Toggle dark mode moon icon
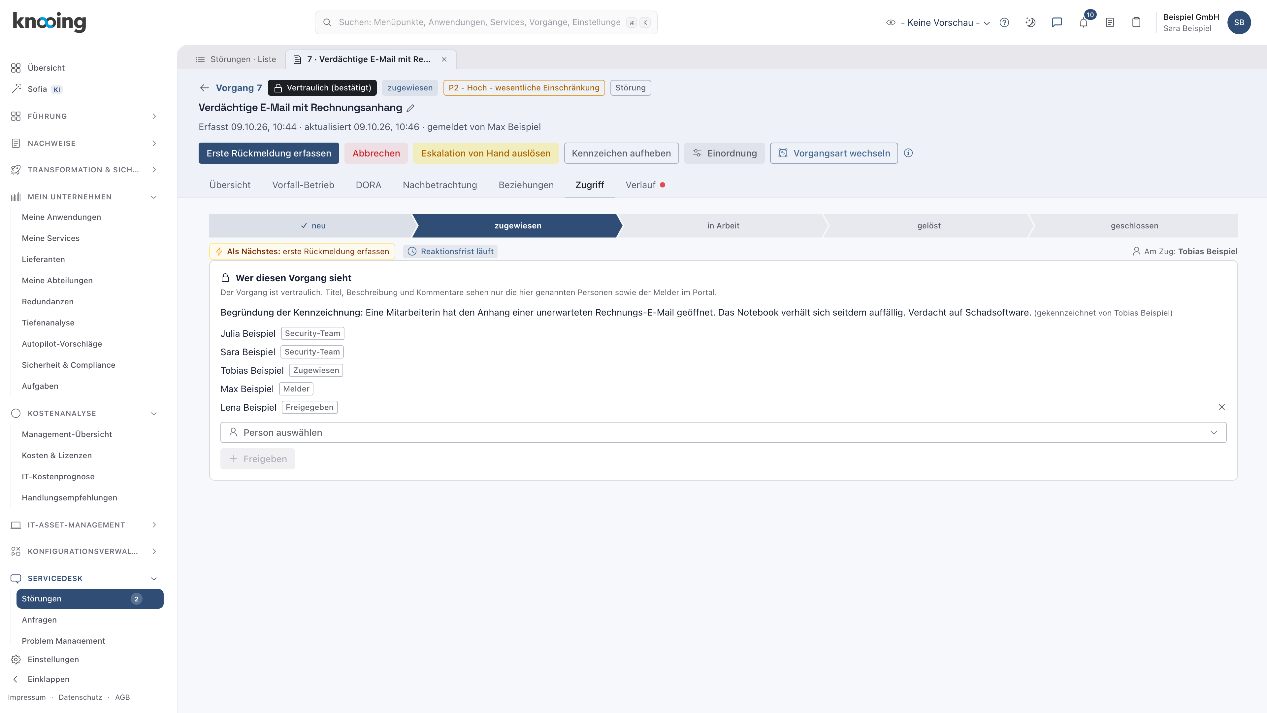1267x713 pixels. tap(1030, 22)
